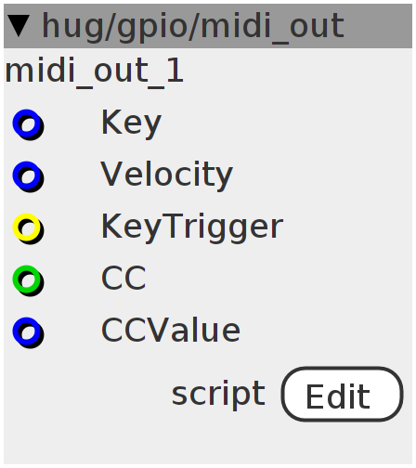Viewport: 416px width, 468px height.
Task: Click the Velocity inlet label
Action: coord(166,175)
